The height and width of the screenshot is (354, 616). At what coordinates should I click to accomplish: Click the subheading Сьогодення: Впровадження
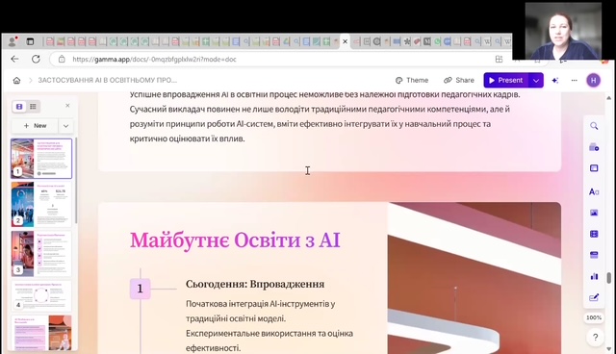pyautogui.click(x=255, y=284)
